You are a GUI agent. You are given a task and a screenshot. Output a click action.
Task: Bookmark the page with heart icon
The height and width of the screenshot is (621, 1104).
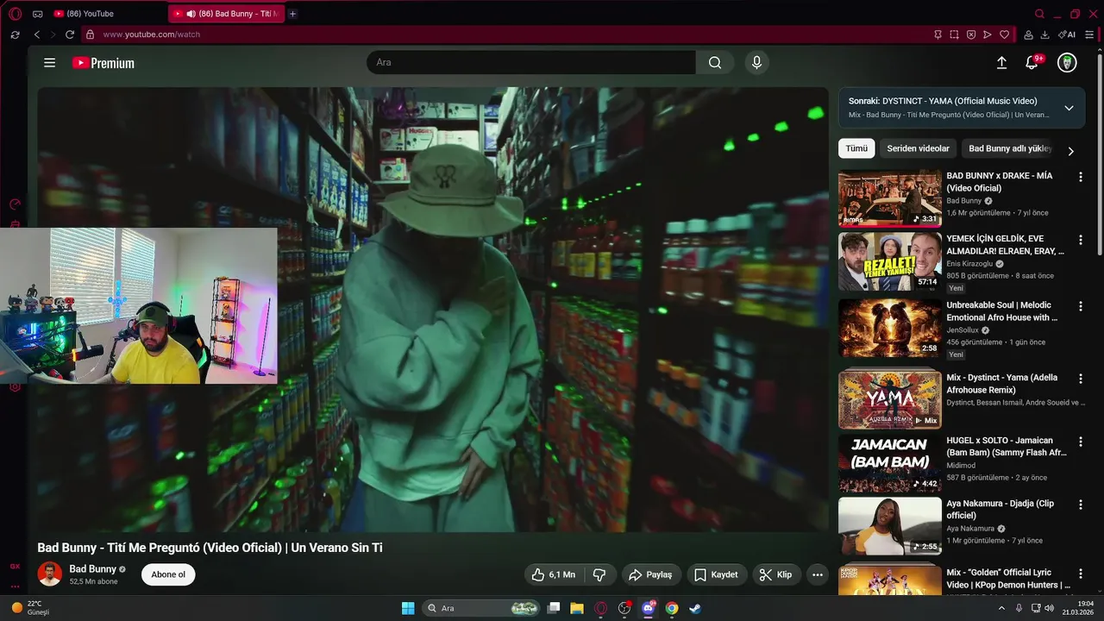click(x=1004, y=34)
